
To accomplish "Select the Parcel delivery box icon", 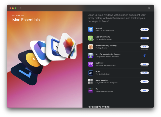I will coord(91,47).
